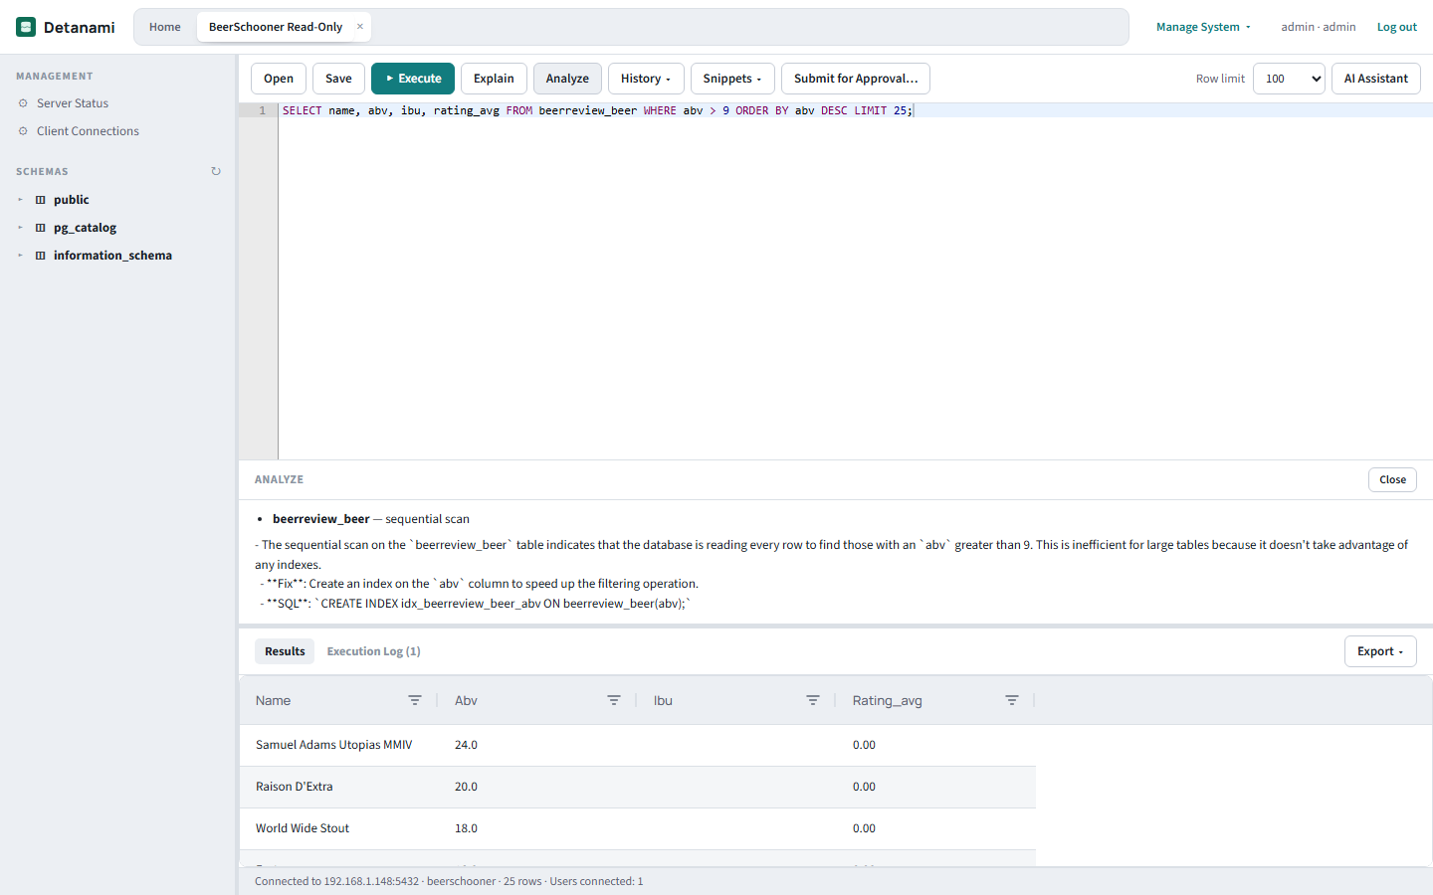
Task: Expand the pg_catalog schema tree
Action: (x=20, y=228)
